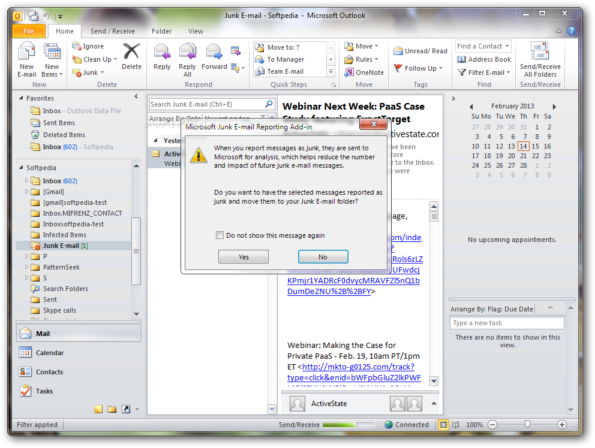Open Outlook Help question mark

[x=572, y=31]
